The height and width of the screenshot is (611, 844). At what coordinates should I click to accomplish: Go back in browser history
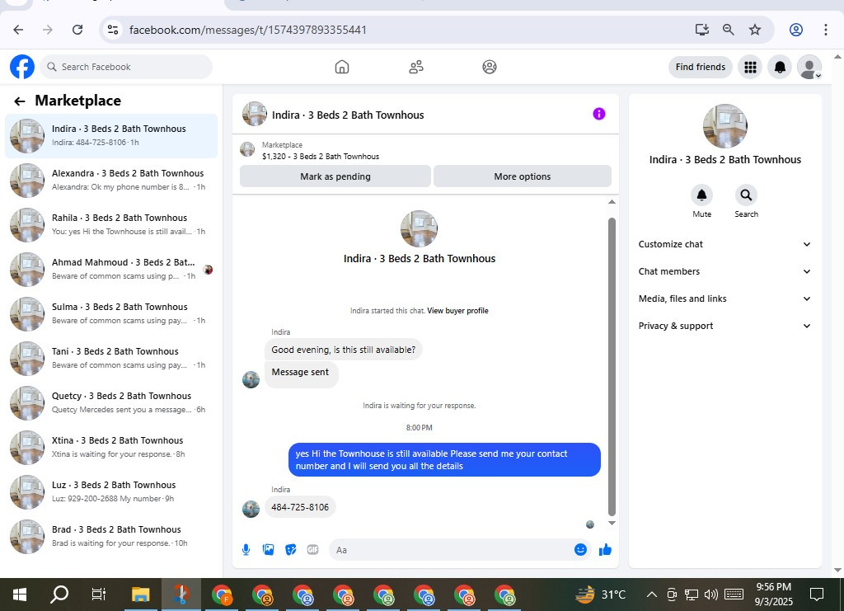[18, 30]
